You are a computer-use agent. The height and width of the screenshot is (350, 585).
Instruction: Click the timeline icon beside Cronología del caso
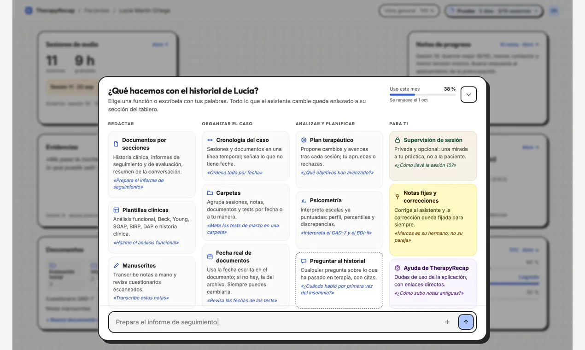click(x=210, y=140)
